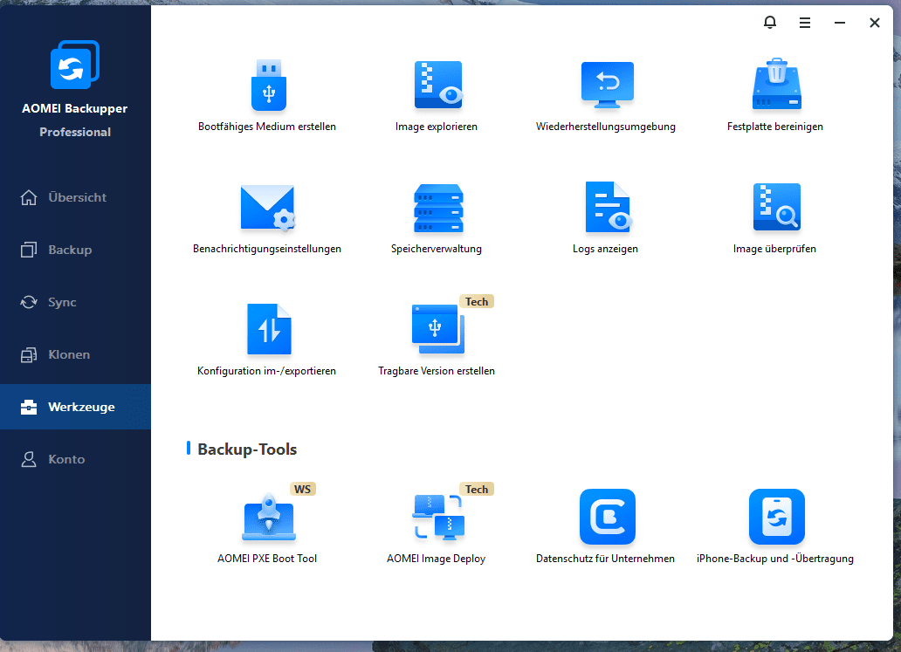
Task: Click the Datenschutz für Unternehmen label
Action: (606, 559)
